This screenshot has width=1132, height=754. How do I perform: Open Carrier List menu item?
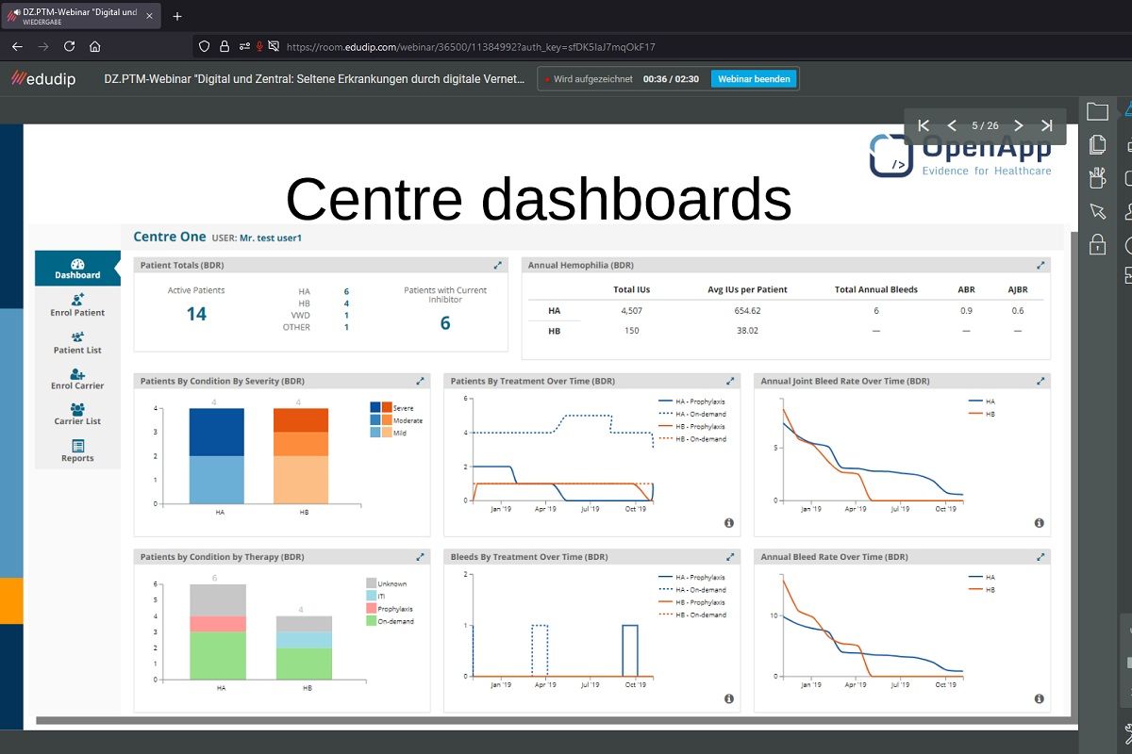tap(77, 414)
